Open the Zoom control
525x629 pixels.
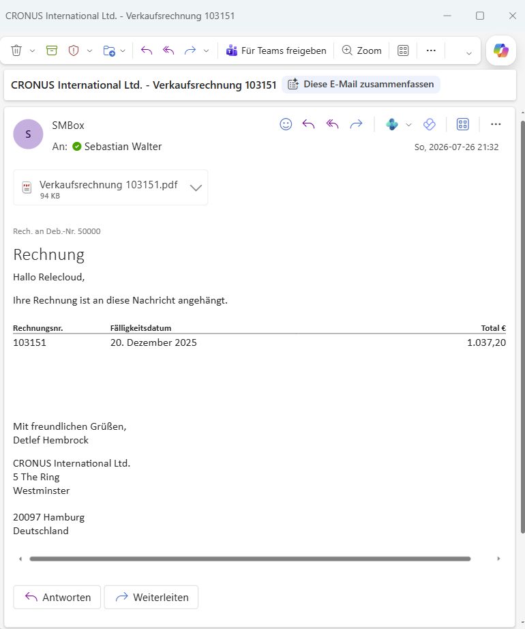pos(361,50)
